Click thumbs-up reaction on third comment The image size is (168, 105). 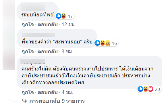coord(140,89)
